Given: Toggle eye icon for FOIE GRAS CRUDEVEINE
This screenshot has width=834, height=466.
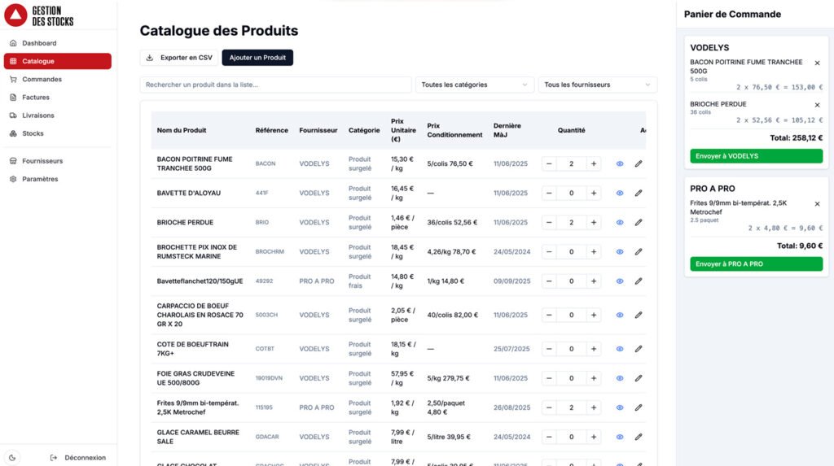Looking at the screenshot, I should (619, 378).
